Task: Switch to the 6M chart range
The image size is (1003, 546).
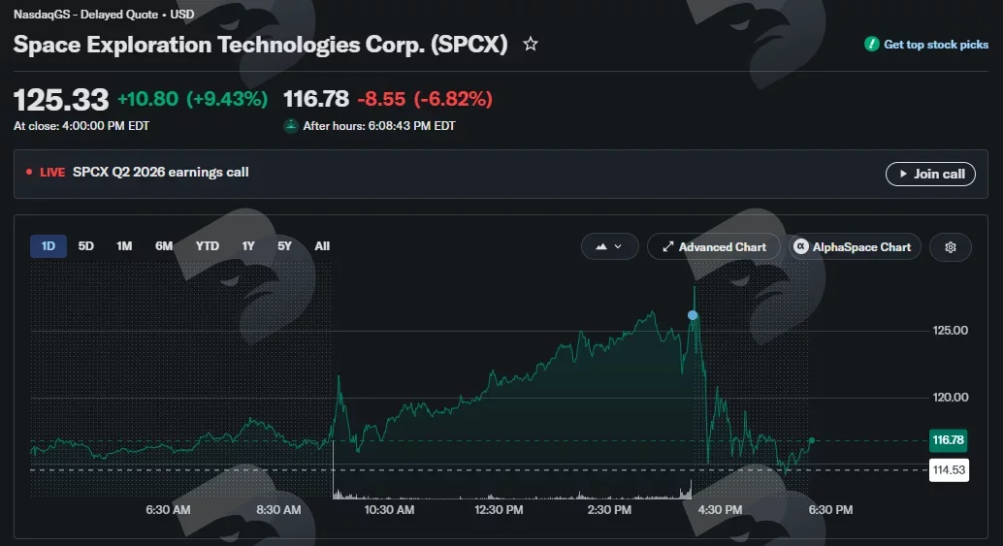Action: pyautogui.click(x=164, y=246)
